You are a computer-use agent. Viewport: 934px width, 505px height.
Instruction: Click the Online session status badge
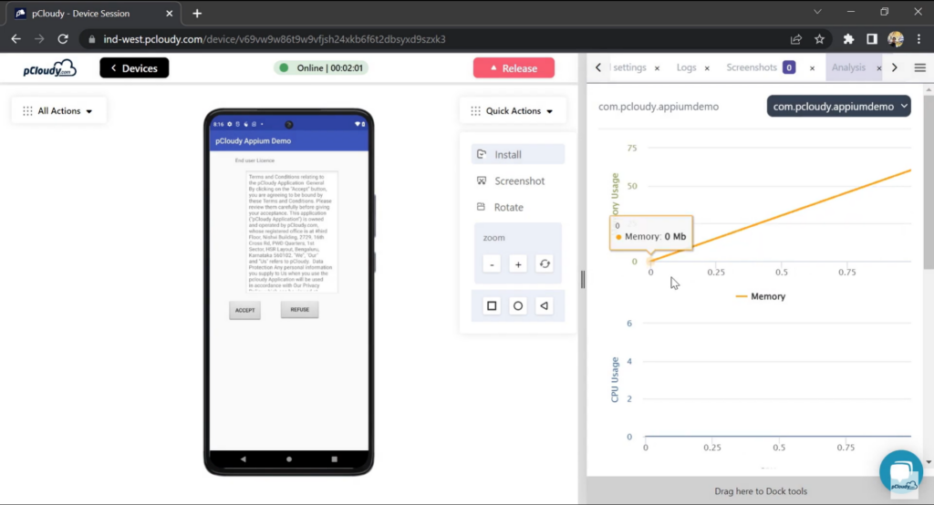(321, 67)
